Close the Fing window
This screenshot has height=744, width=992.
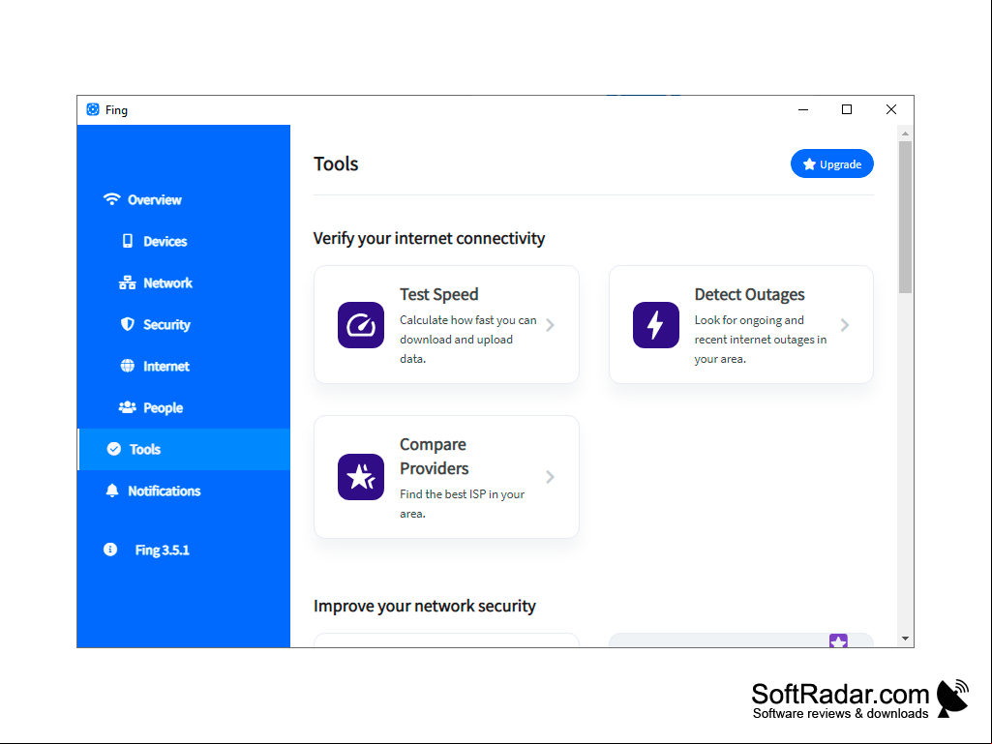click(x=890, y=109)
